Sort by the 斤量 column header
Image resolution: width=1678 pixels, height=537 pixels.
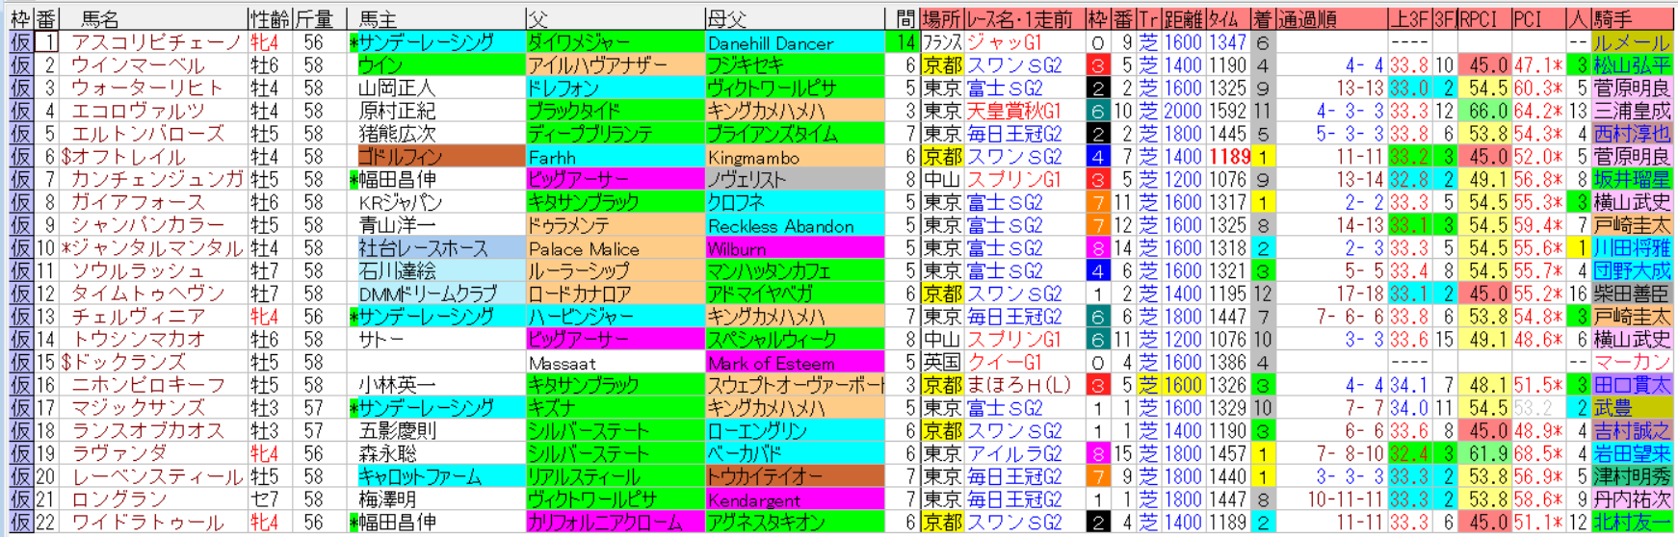[x=314, y=18]
